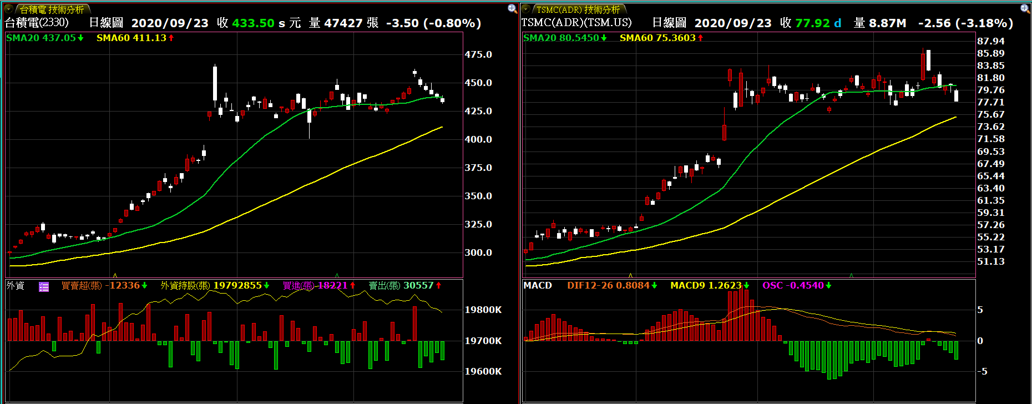Click the volume value 47427
Viewport: 1032px width, 404px height.
(x=343, y=23)
